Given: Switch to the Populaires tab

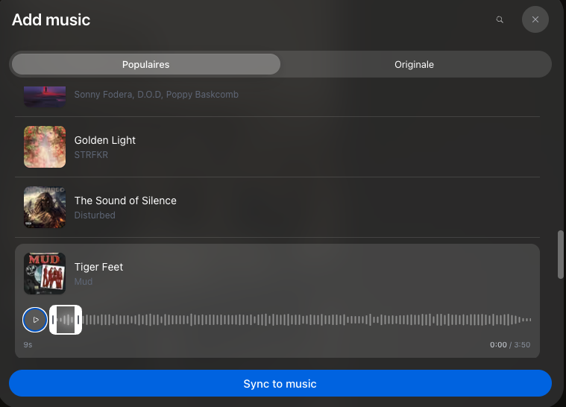Looking at the screenshot, I should (146, 65).
